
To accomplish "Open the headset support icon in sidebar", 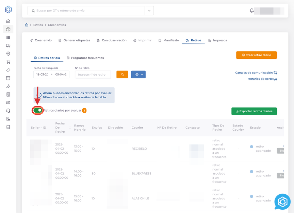I will click(x=8, y=111).
